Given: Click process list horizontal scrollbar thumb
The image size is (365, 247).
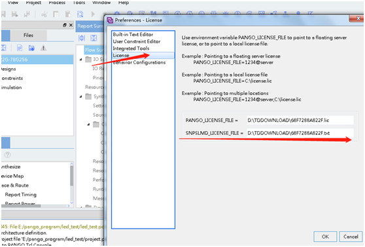Looking at the screenshot, I should click(21, 206).
